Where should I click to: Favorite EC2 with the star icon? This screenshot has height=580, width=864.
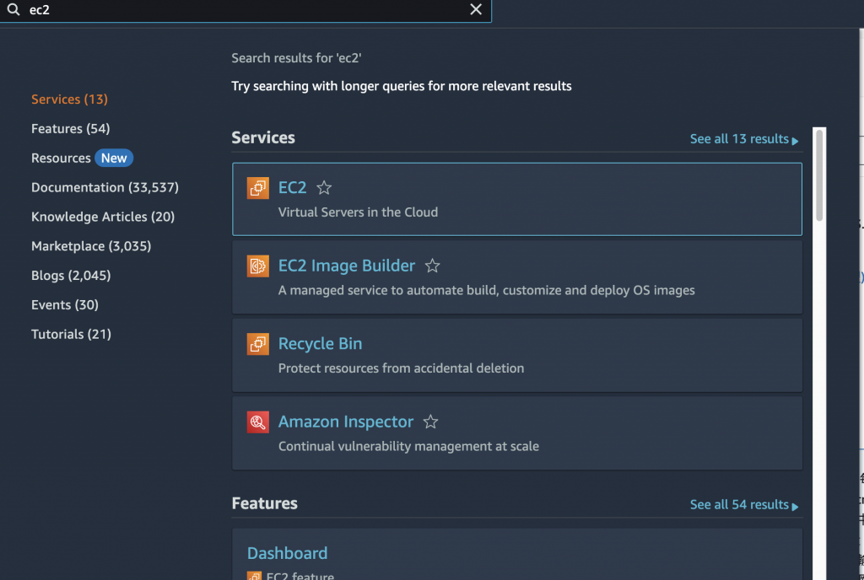324,188
